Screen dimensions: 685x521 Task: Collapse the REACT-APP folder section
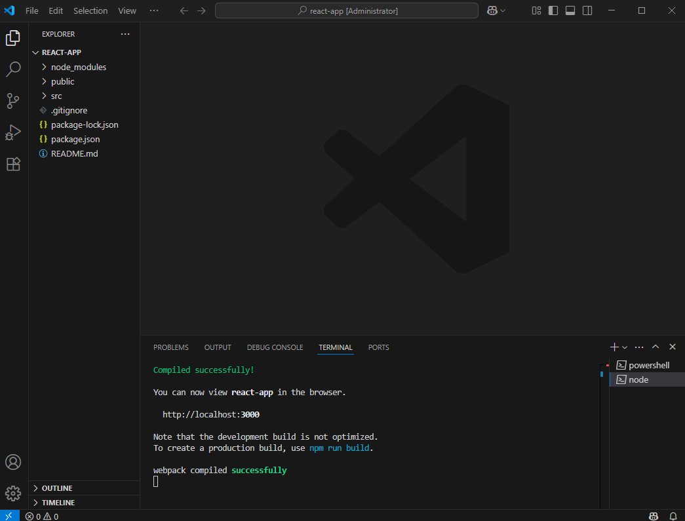point(85,52)
